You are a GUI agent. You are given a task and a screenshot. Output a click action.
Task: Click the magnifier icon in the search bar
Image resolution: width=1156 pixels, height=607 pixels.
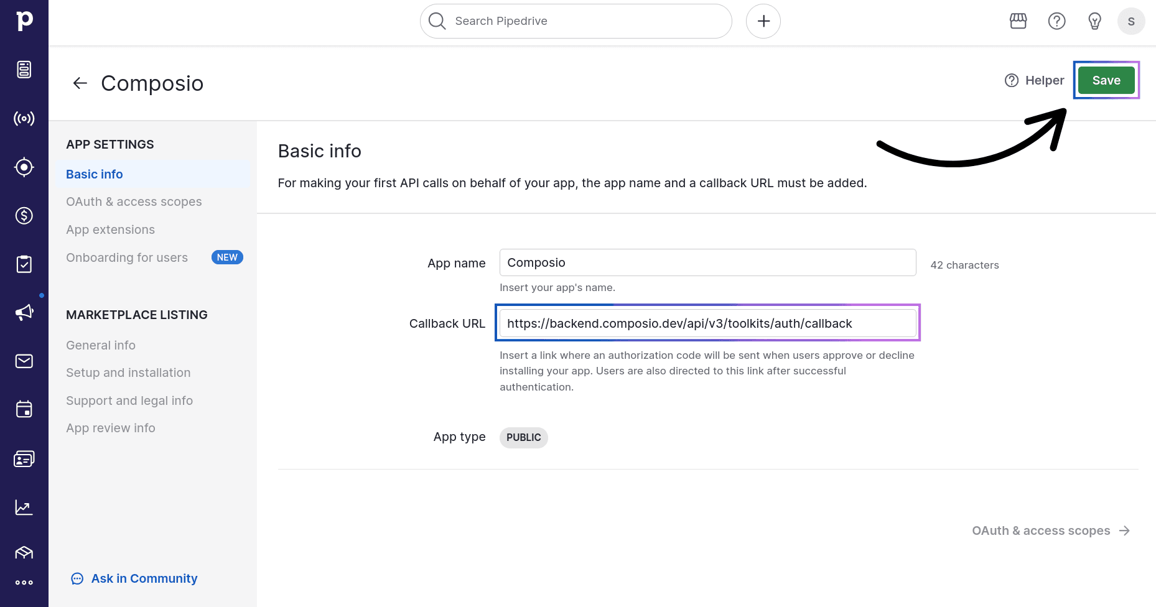pyautogui.click(x=437, y=21)
